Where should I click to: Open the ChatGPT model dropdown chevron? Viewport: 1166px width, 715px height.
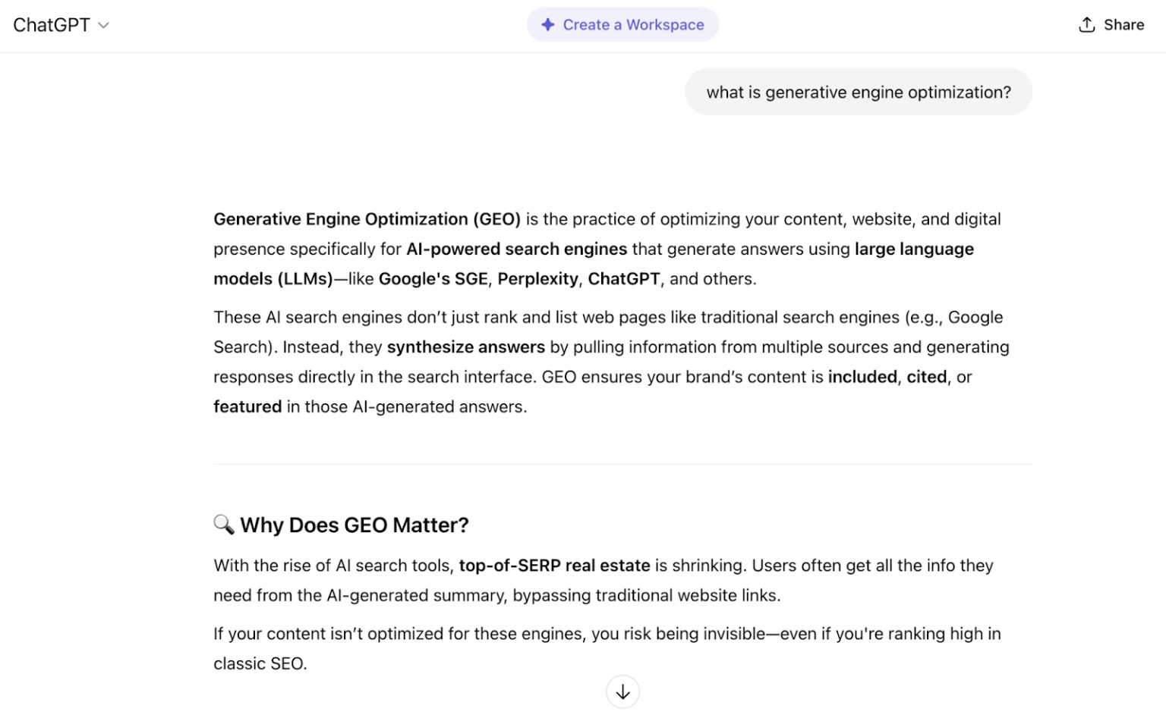coord(104,25)
